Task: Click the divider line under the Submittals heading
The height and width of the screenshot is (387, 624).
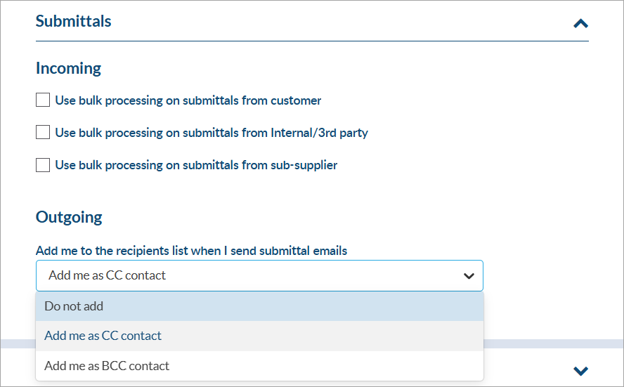Action: (312, 41)
